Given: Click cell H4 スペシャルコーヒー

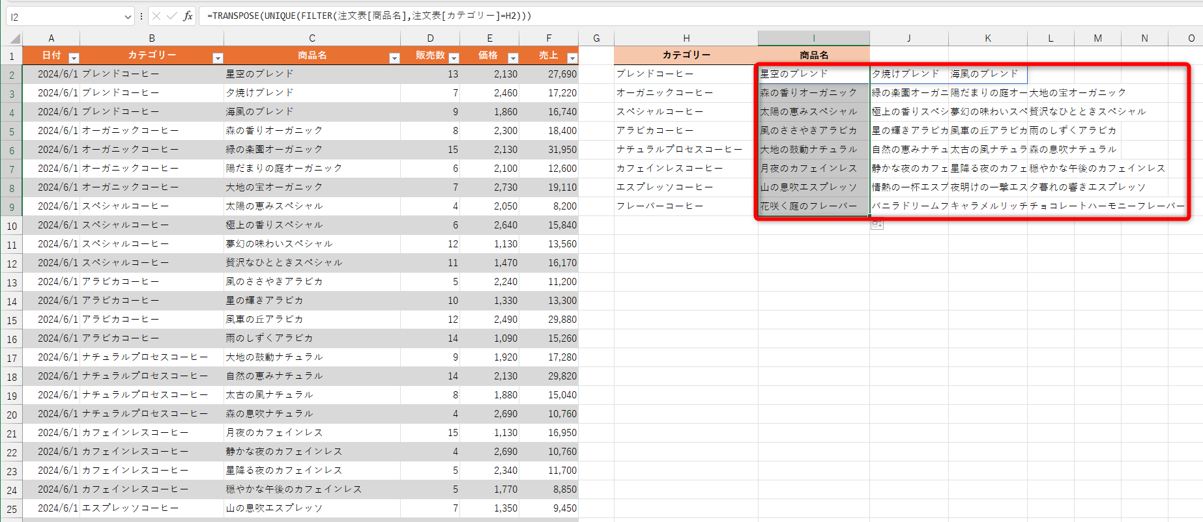Looking at the screenshot, I should pyautogui.click(x=686, y=112).
